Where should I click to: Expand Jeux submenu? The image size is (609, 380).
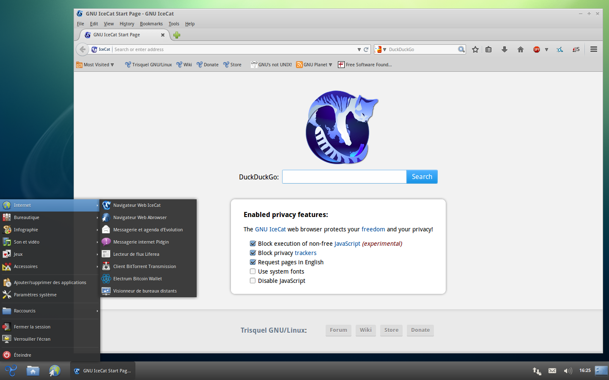[x=50, y=254]
